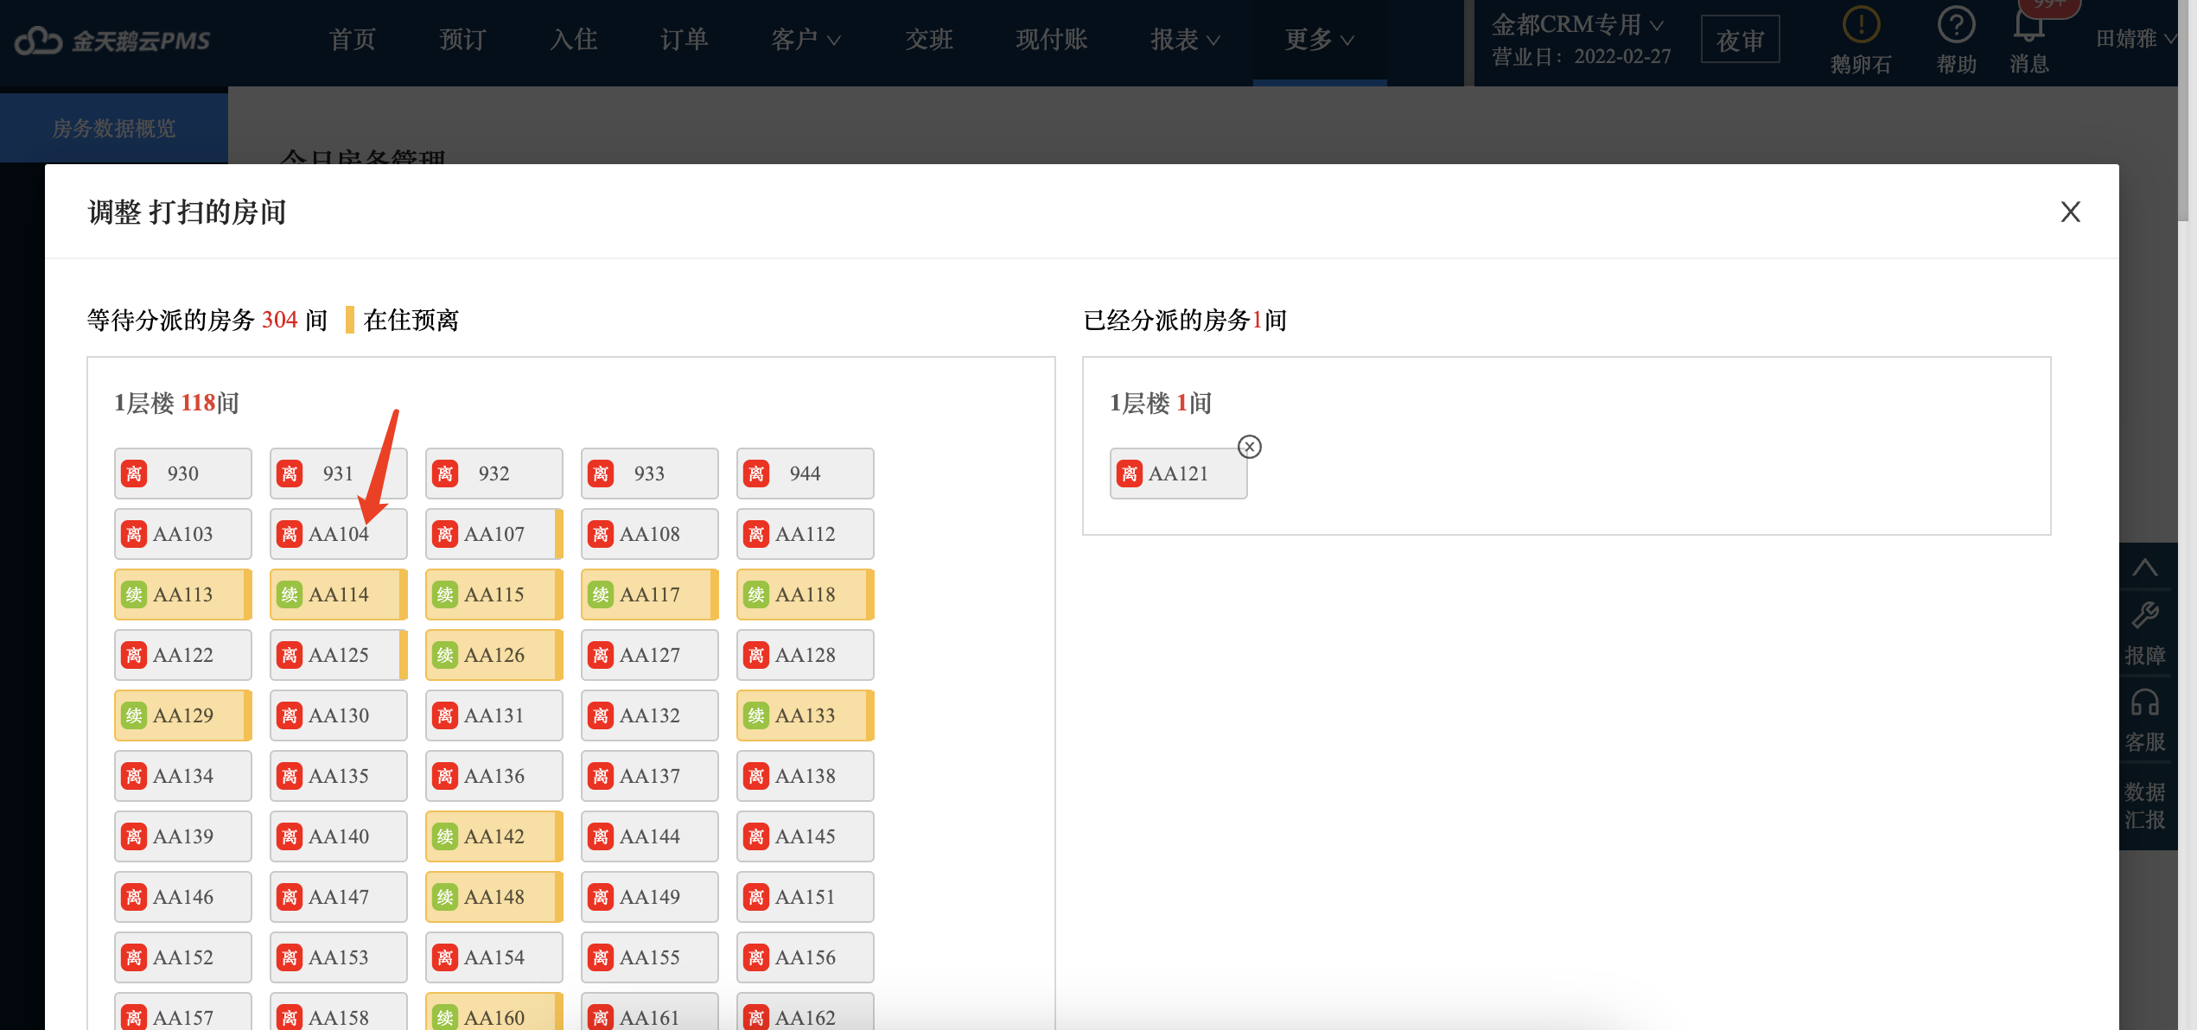This screenshot has width=2197, height=1030.
Task: Click the 续 icon of room AA148
Action: 445,897
